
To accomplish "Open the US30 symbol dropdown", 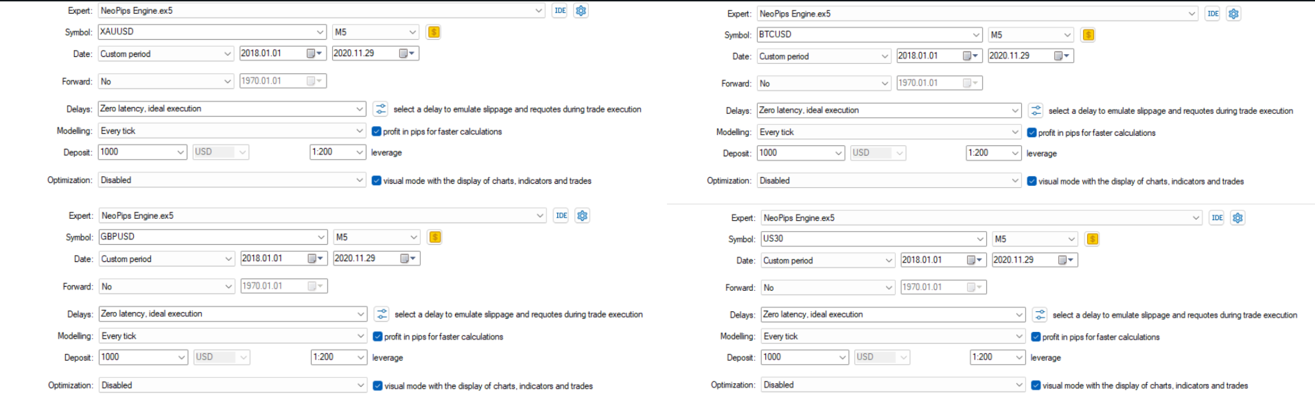I will click(980, 239).
